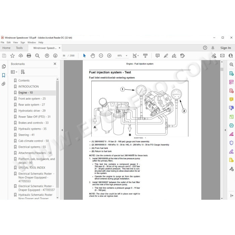Switch to the Home tab
Image resolution: width=235 pixels, height=235 pixels.
click(x=6, y=48)
